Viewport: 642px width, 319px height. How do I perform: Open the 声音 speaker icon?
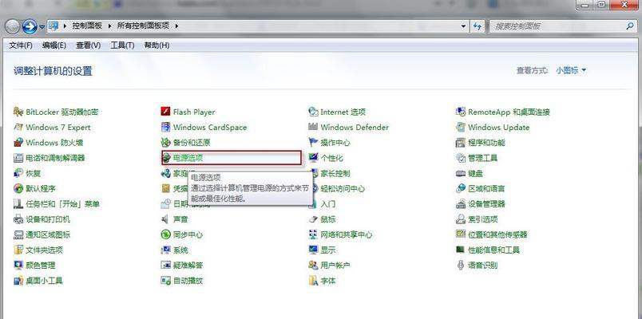[x=166, y=219]
